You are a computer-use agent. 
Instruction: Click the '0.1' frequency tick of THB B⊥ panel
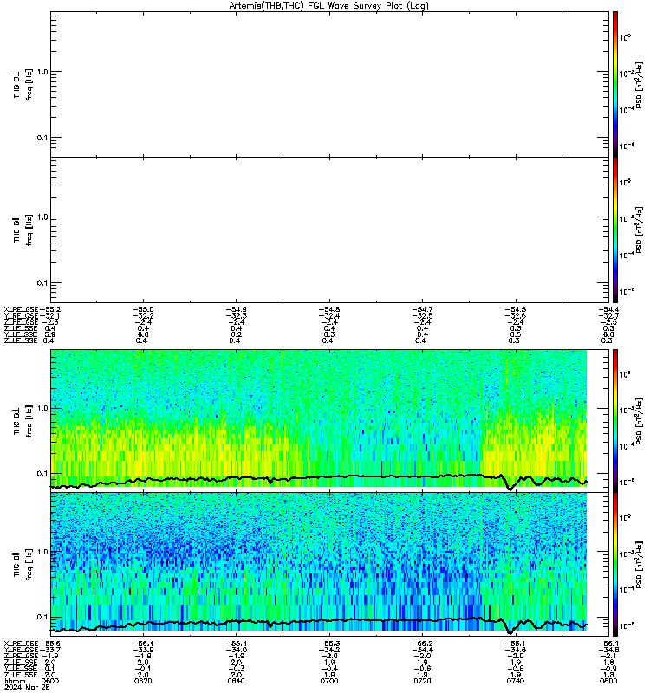point(42,138)
